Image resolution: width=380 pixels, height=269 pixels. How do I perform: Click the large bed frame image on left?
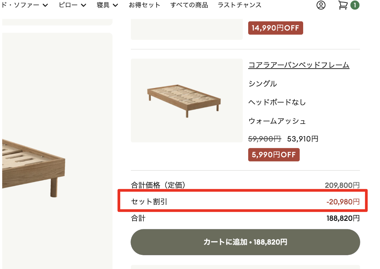[x=58, y=151]
